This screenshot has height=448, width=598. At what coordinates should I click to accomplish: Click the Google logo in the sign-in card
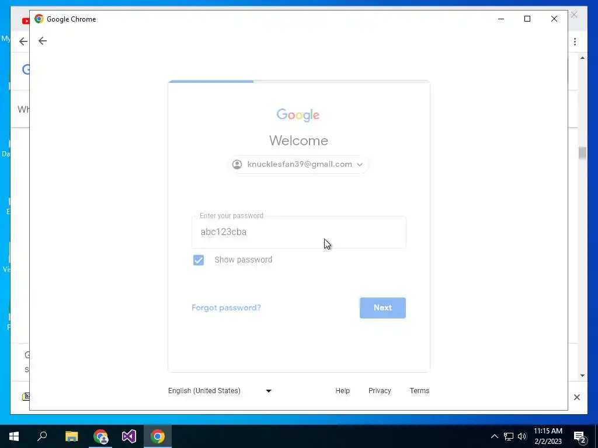(298, 115)
